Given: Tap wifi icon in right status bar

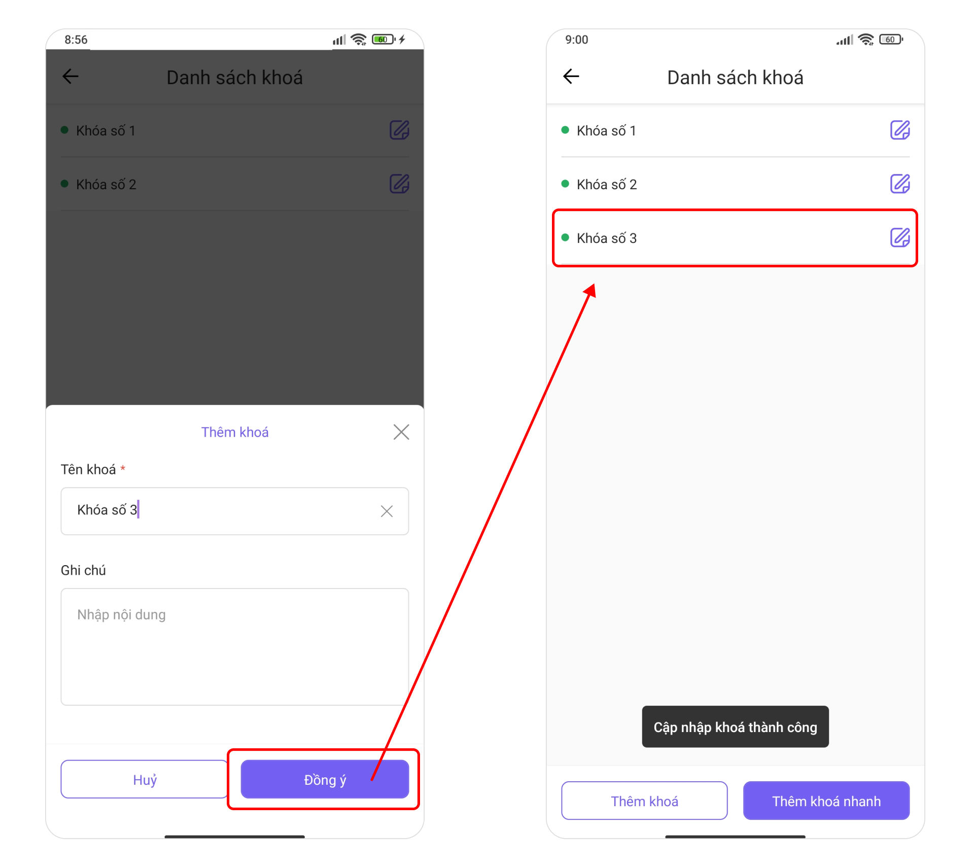Looking at the screenshot, I should point(866,39).
